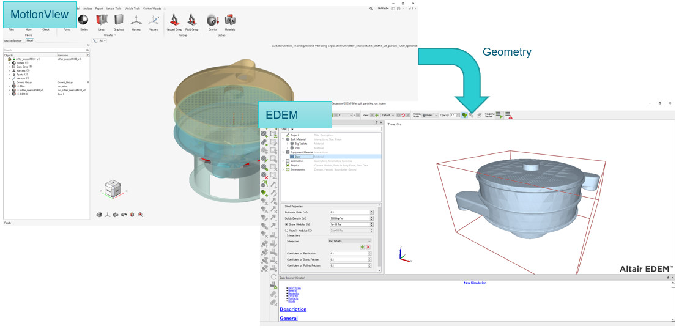
Task: Select the Gravity setup icon
Action: point(212,21)
